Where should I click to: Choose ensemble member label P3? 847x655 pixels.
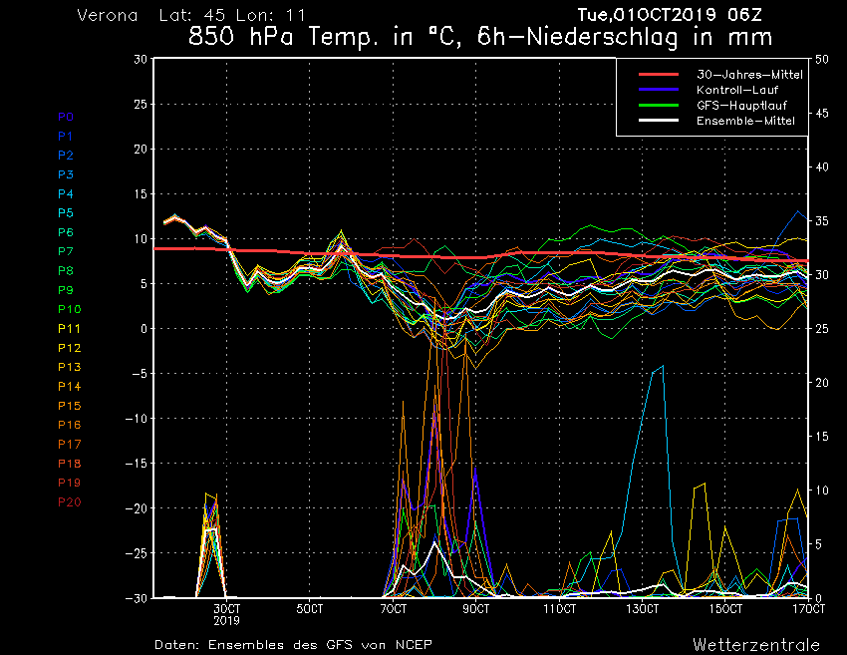tap(66, 174)
